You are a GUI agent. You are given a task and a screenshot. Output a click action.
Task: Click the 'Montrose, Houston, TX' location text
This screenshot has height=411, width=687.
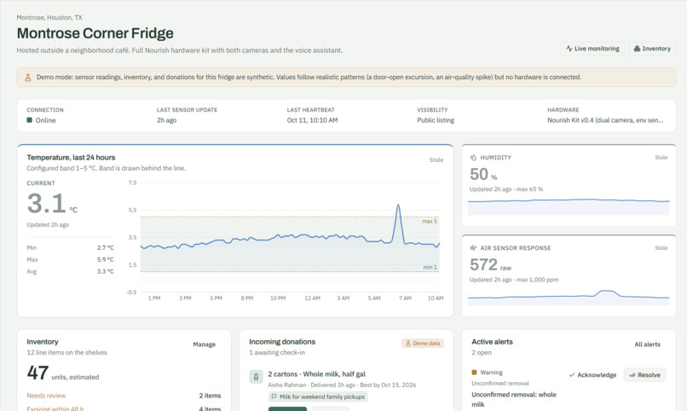point(49,18)
